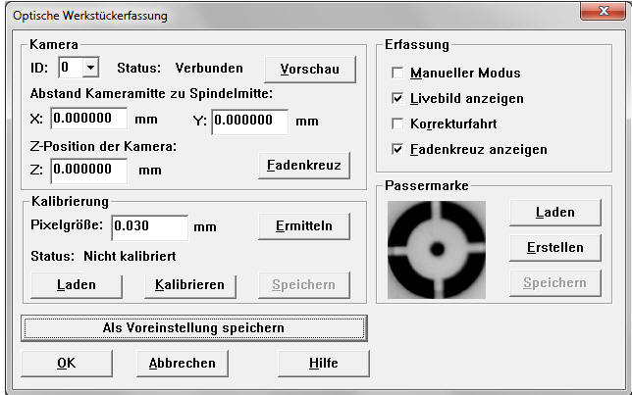Open Hilfe for this dialog

(324, 363)
